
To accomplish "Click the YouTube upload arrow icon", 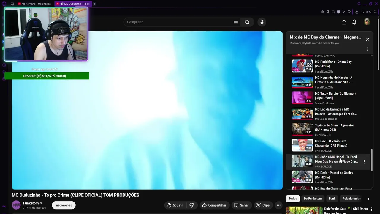I will [344, 22].
